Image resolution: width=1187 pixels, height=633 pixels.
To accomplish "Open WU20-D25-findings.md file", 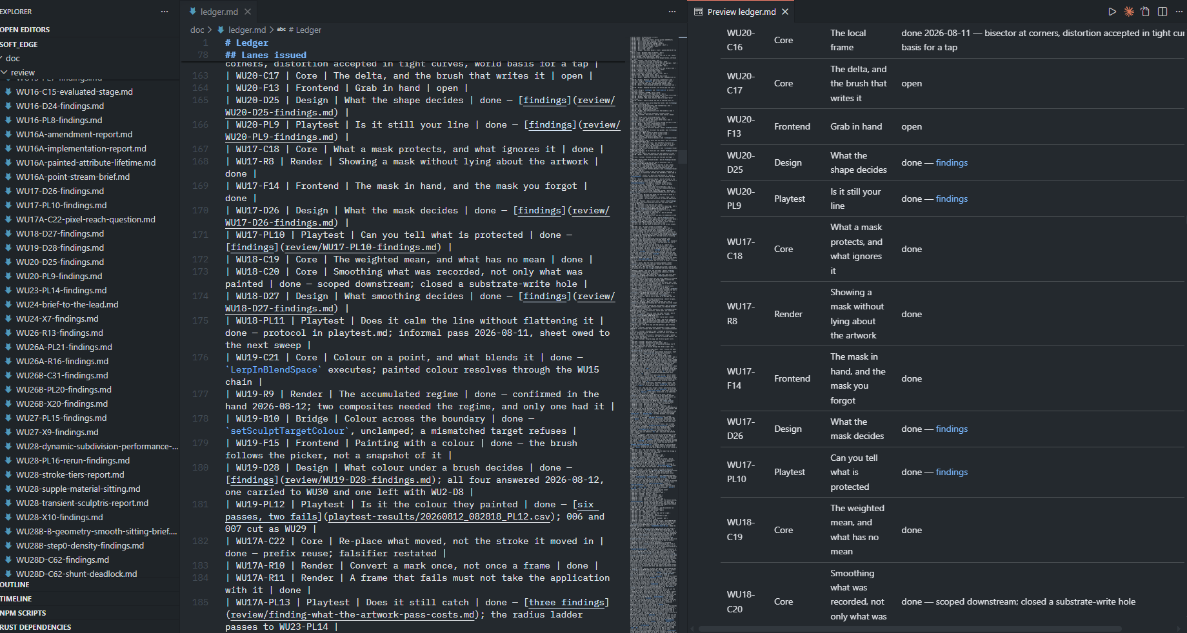I will coord(60,262).
